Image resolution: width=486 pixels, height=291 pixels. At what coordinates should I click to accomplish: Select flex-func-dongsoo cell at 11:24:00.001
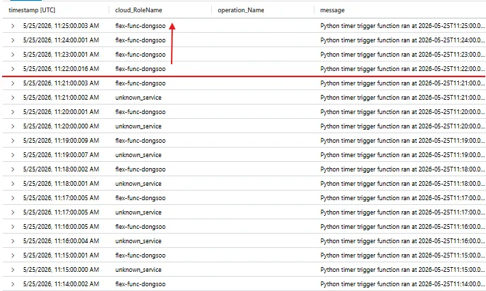coord(140,40)
